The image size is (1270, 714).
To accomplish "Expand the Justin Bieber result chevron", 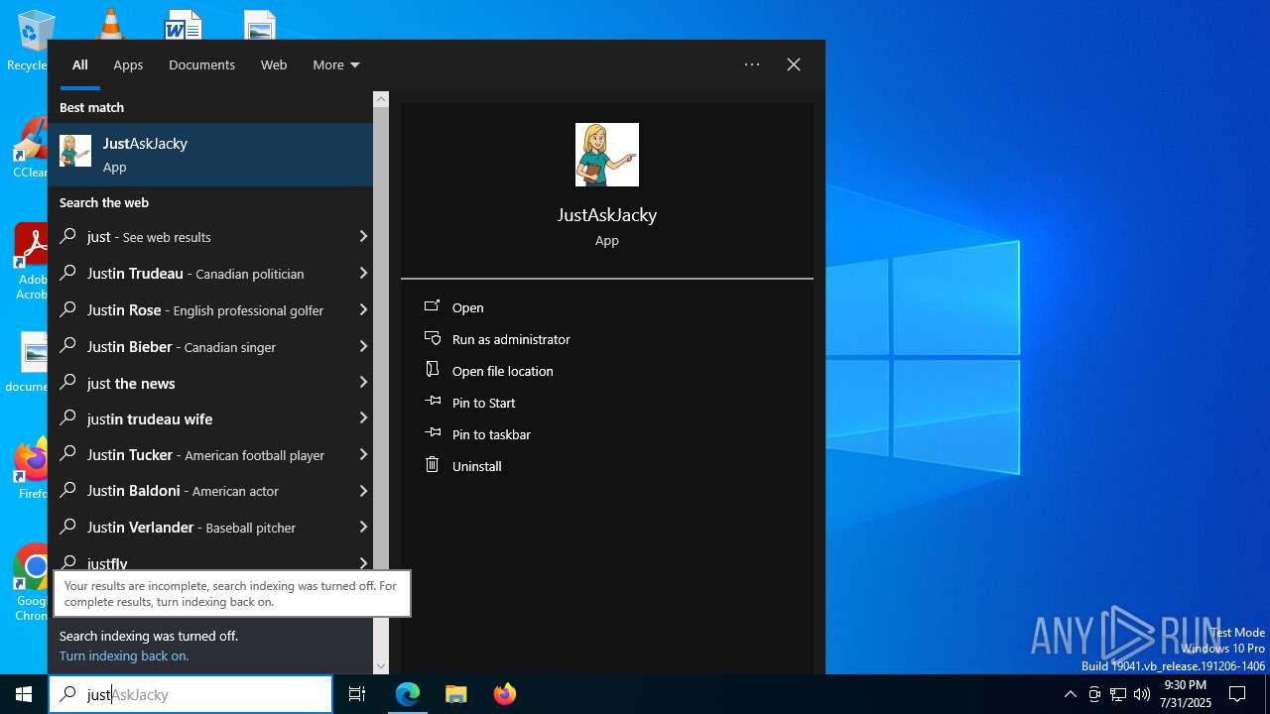I will [x=363, y=346].
